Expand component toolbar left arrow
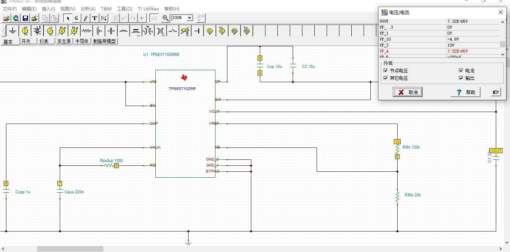510x252 pixels. (x=4, y=31)
